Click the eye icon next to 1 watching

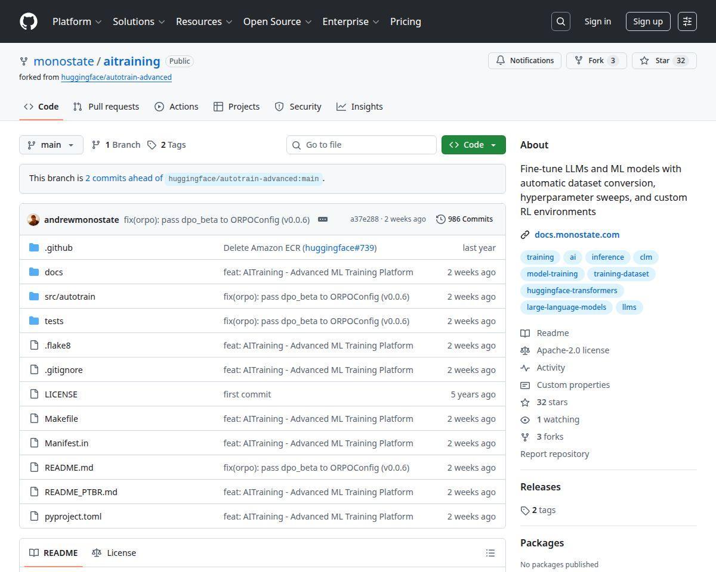pyautogui.click(x=525, y=419)
